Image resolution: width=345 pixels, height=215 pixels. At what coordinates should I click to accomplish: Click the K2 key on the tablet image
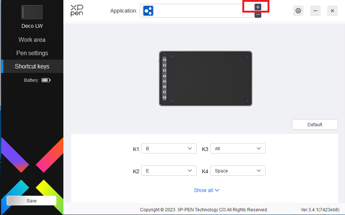(x=165, y=65)
